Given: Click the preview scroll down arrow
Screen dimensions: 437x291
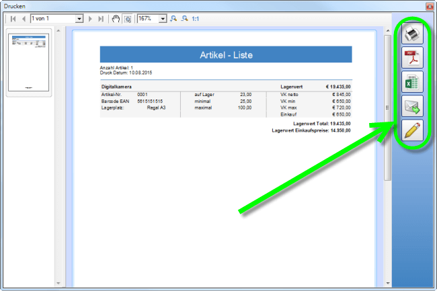Looking at the screenshot, I should click(x=388, y=283).
